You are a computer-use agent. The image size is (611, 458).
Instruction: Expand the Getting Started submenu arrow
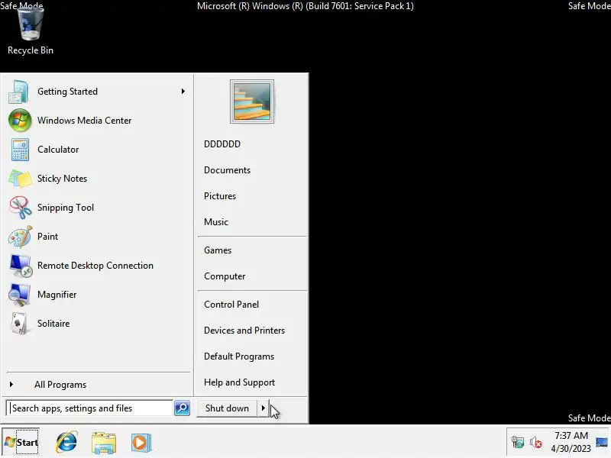183,92
